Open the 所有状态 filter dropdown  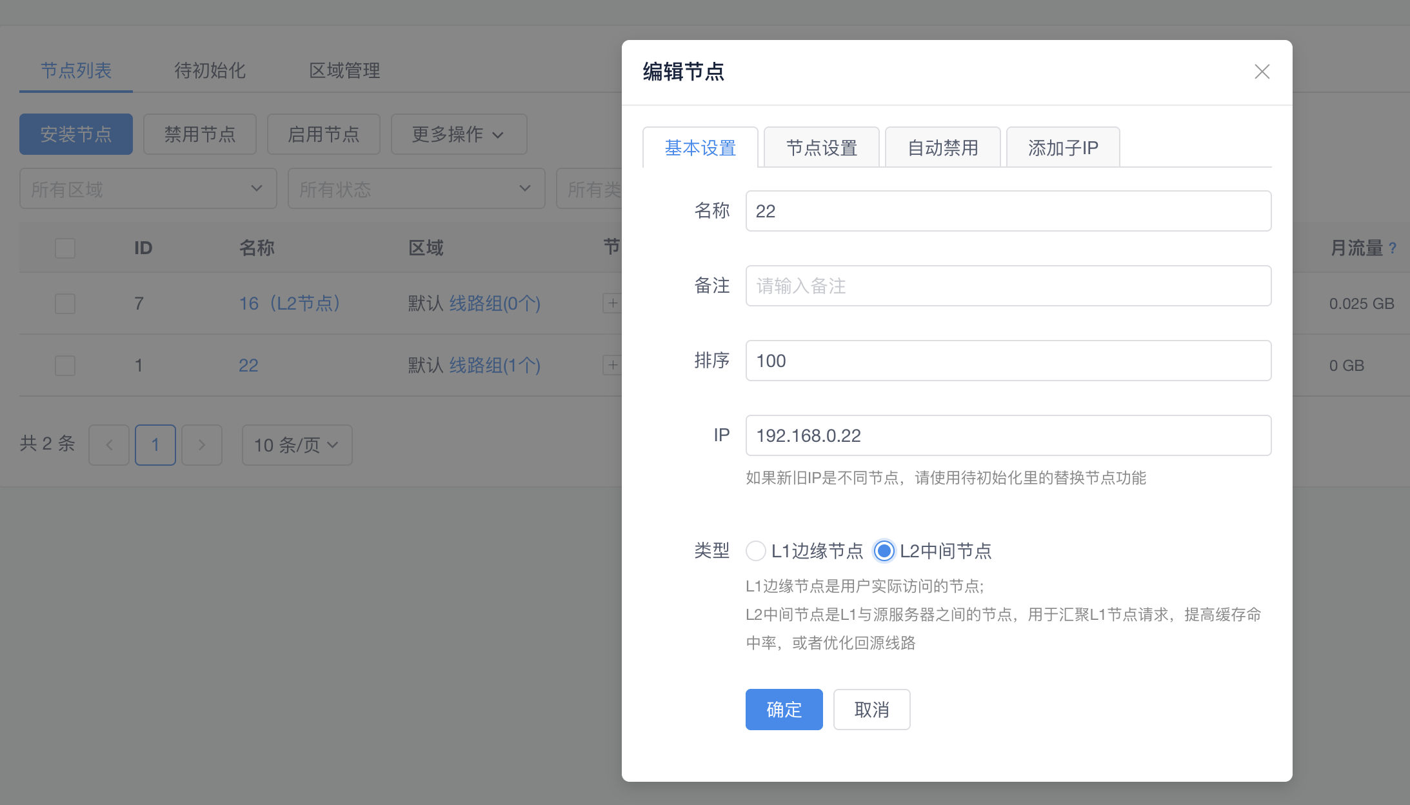coord(417,188)
